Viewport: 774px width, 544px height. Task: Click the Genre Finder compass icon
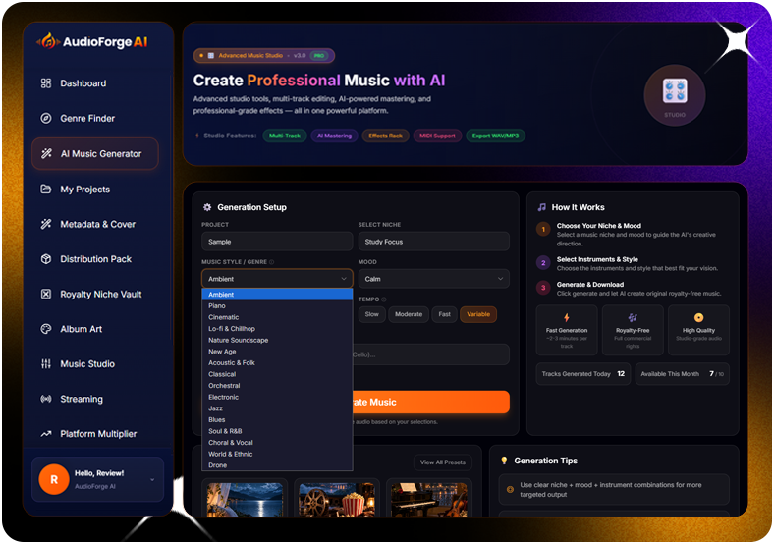click(46, 119)
